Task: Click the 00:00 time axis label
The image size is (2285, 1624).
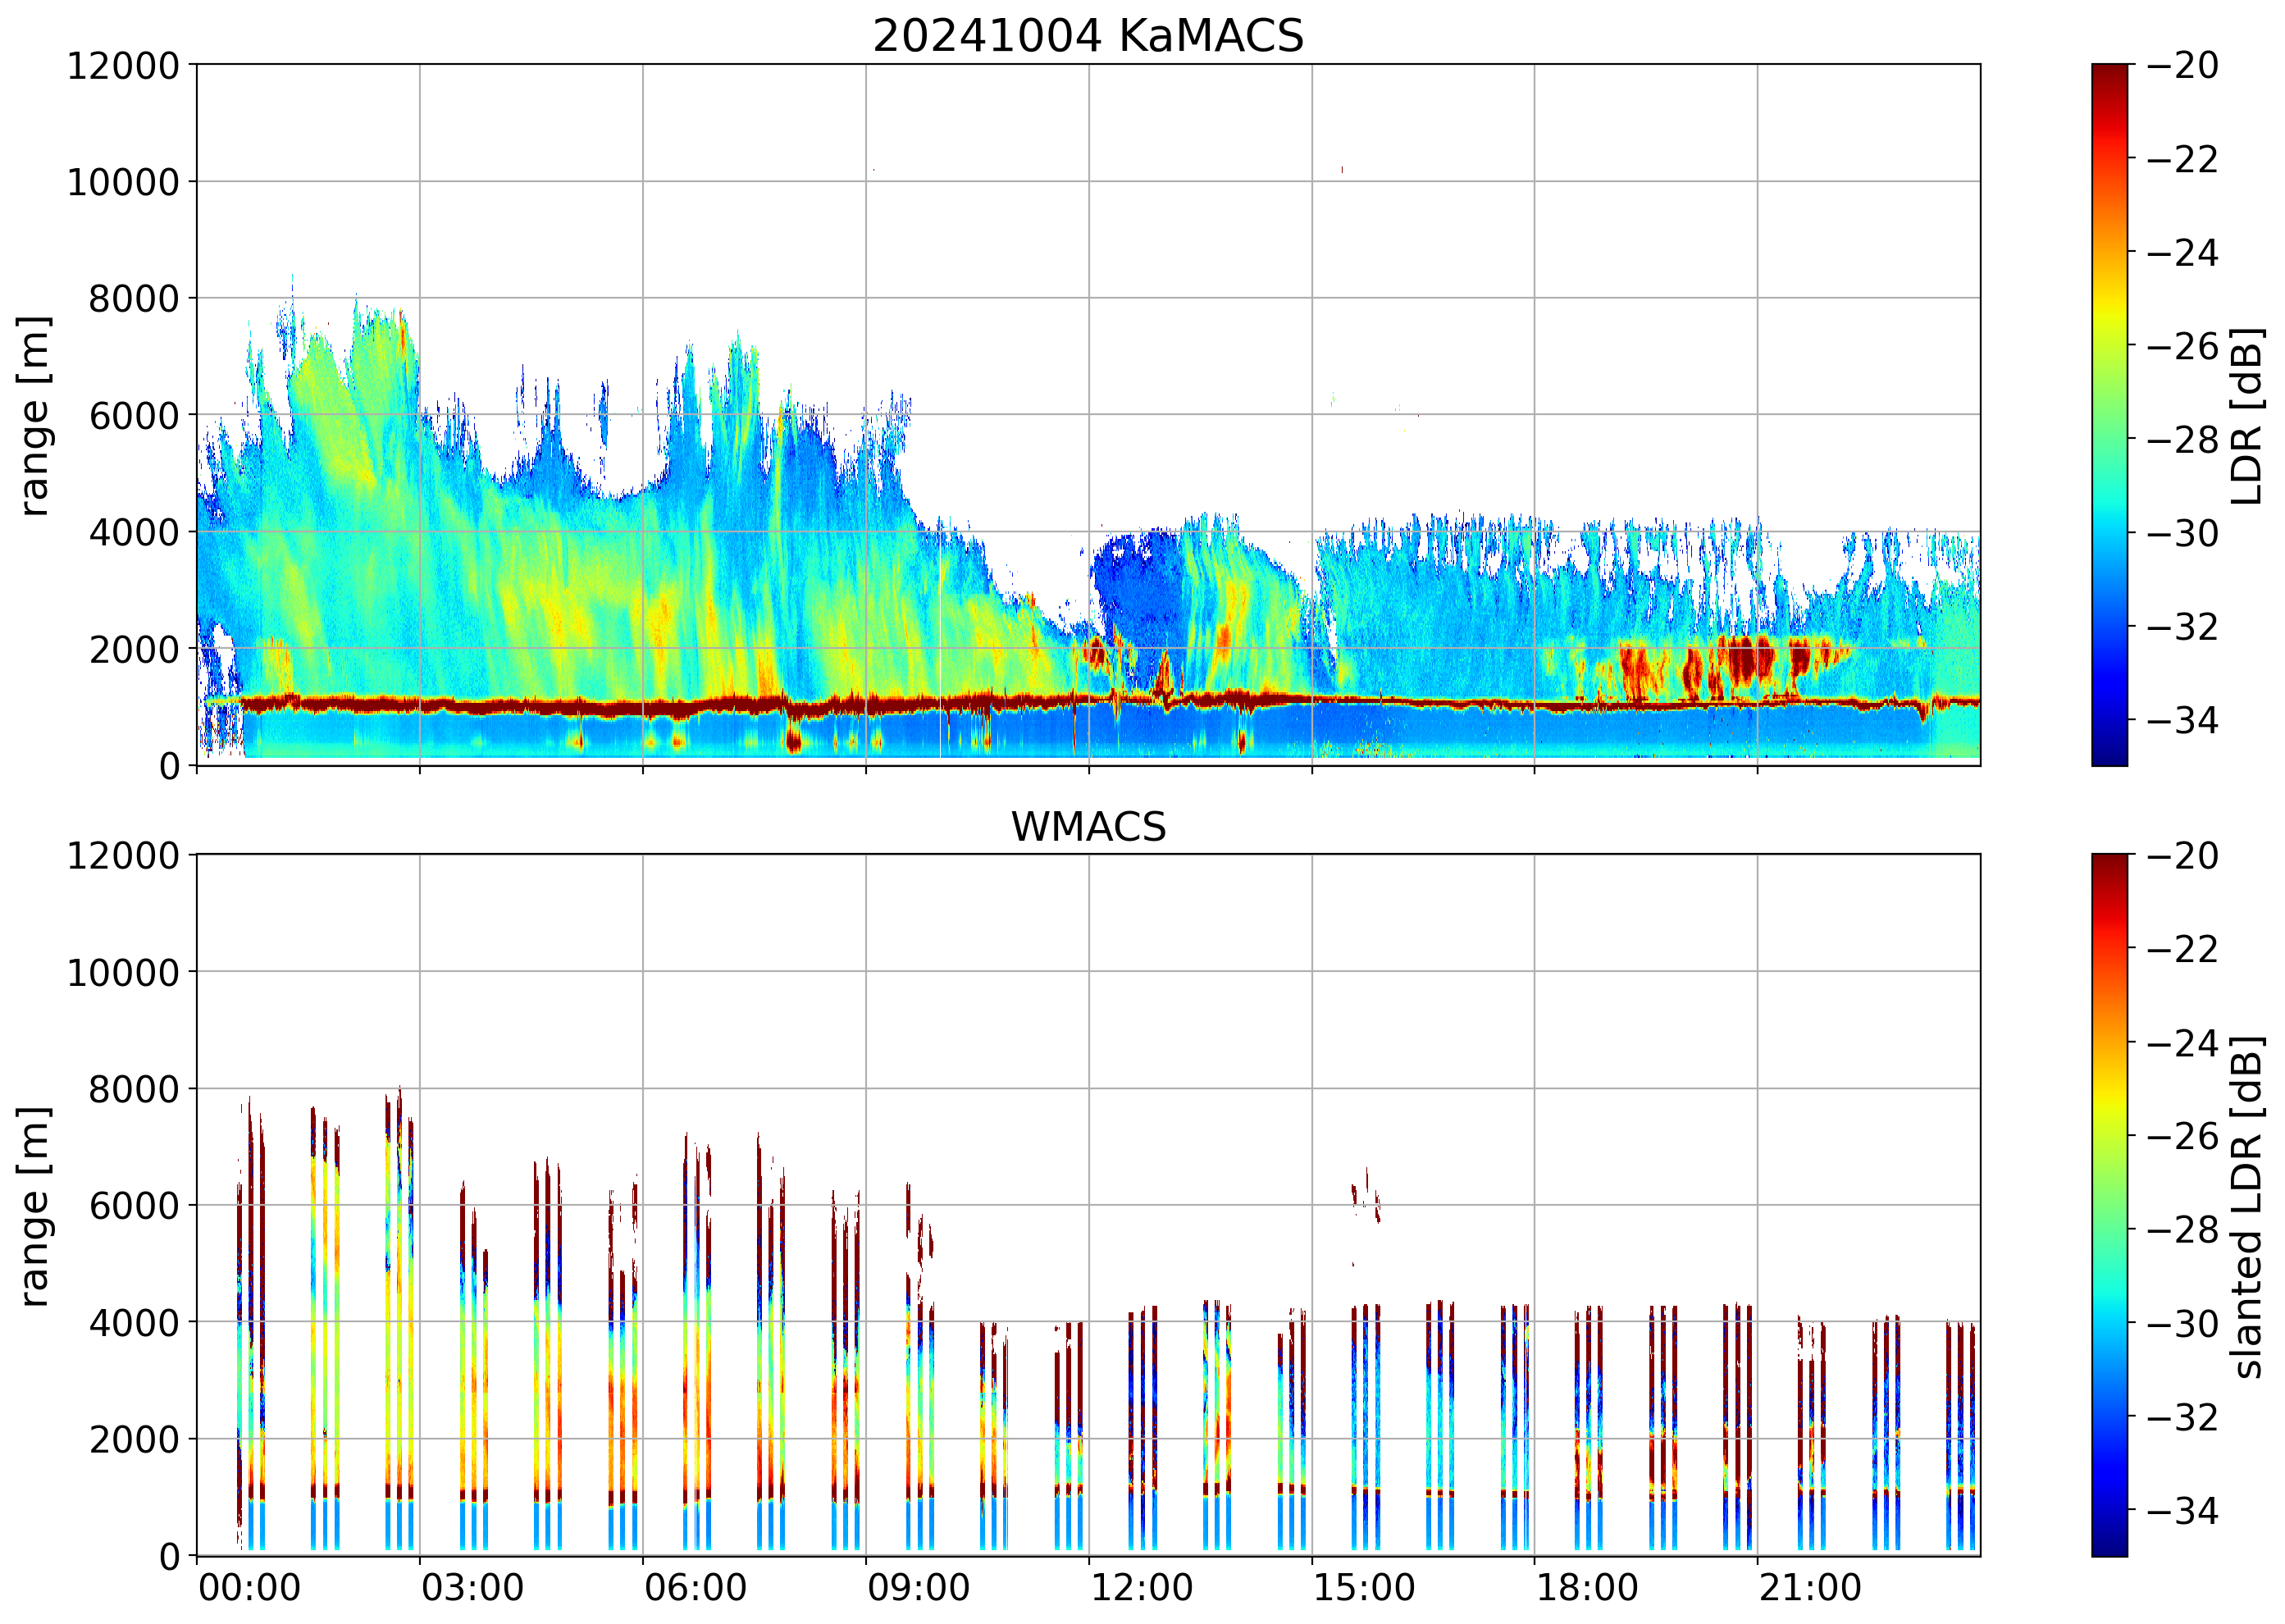Action: click(249, 1588)
